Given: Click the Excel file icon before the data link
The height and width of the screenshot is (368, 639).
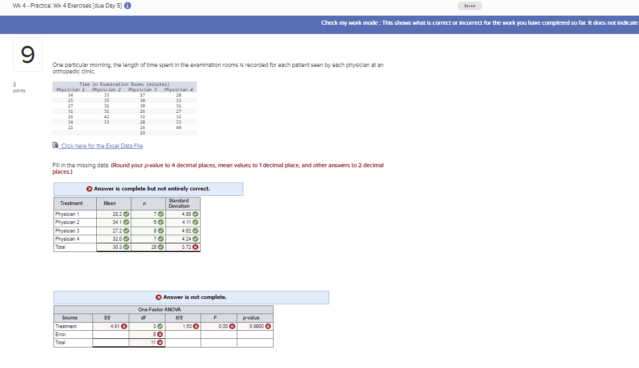Looking at the screenshot, I should point(56,145).
